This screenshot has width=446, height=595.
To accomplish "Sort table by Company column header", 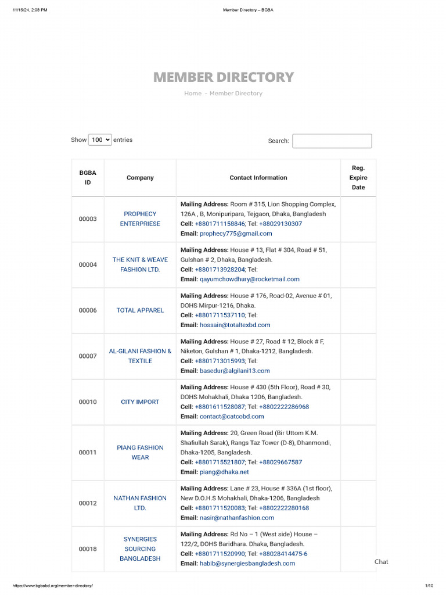I will pyautogui.click(x=140, y=178).
